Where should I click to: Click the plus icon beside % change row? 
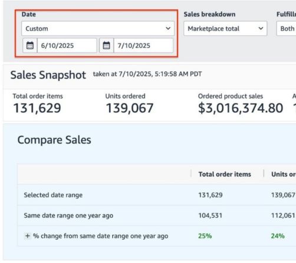pyautogui.click(x=28, y=236)
